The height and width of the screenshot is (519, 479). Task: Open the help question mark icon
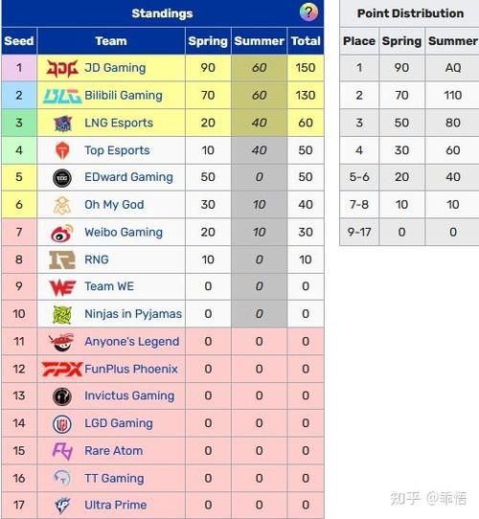coord(308,12)
